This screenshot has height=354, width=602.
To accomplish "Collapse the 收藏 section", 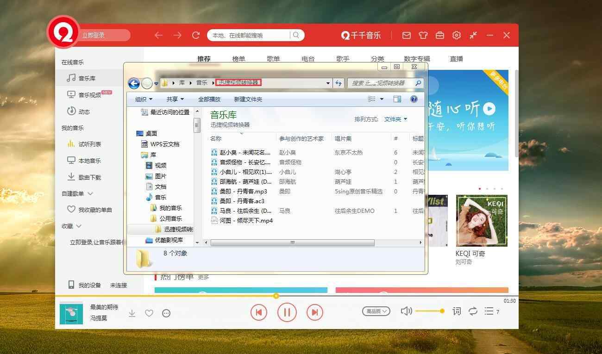I will [x=79, y=226].
